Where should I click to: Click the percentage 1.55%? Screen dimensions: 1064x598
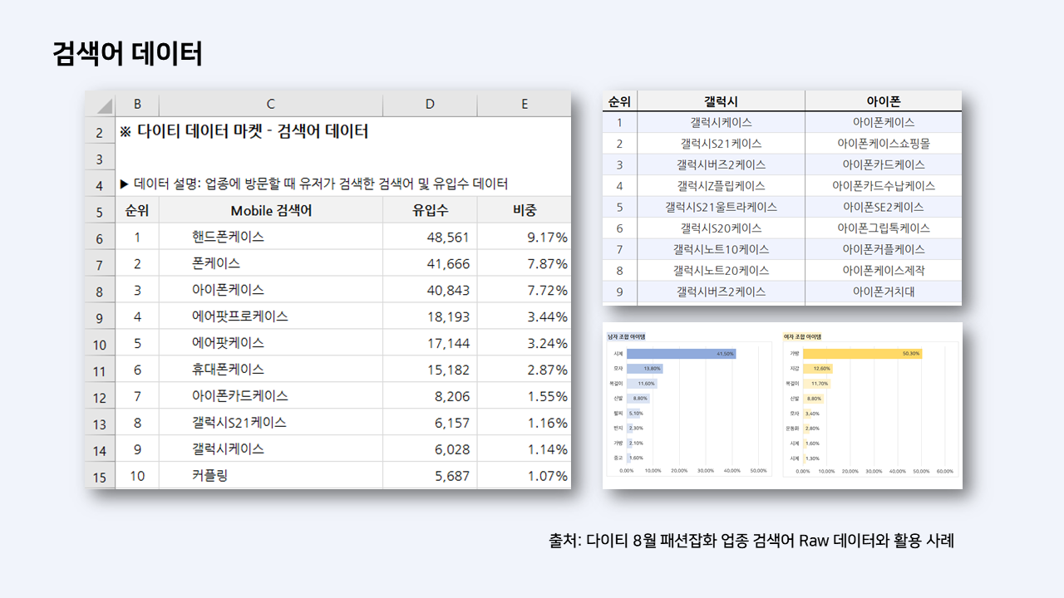[548, 397]
